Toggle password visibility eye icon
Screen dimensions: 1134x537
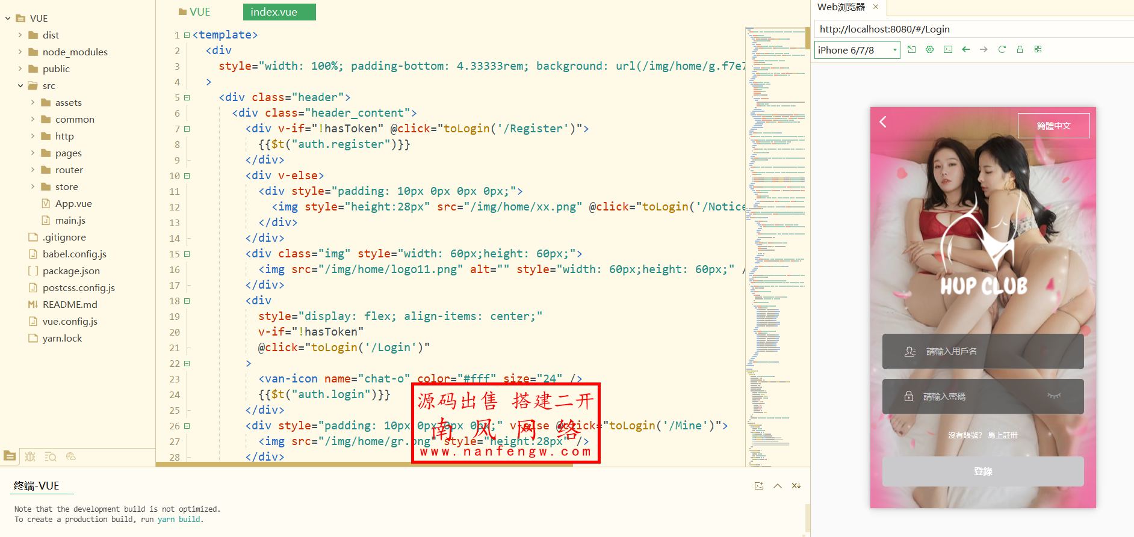tap(1053, 396)
